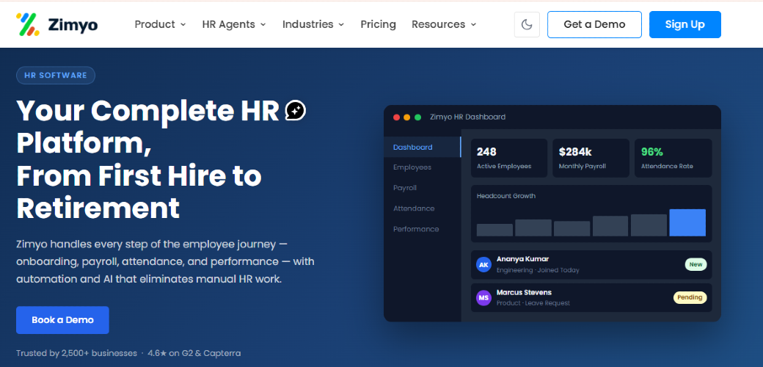
Task: Click the HR SOFTWARE badge
Action: pos(56,76)
